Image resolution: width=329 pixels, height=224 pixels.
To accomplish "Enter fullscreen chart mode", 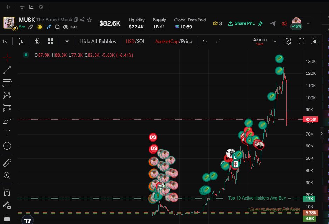I will click(x=302, y=41).
